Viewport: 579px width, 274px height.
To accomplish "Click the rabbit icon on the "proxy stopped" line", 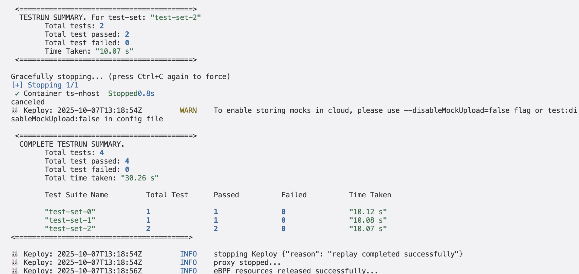I will pyautogui.click(x=14, y=263).
